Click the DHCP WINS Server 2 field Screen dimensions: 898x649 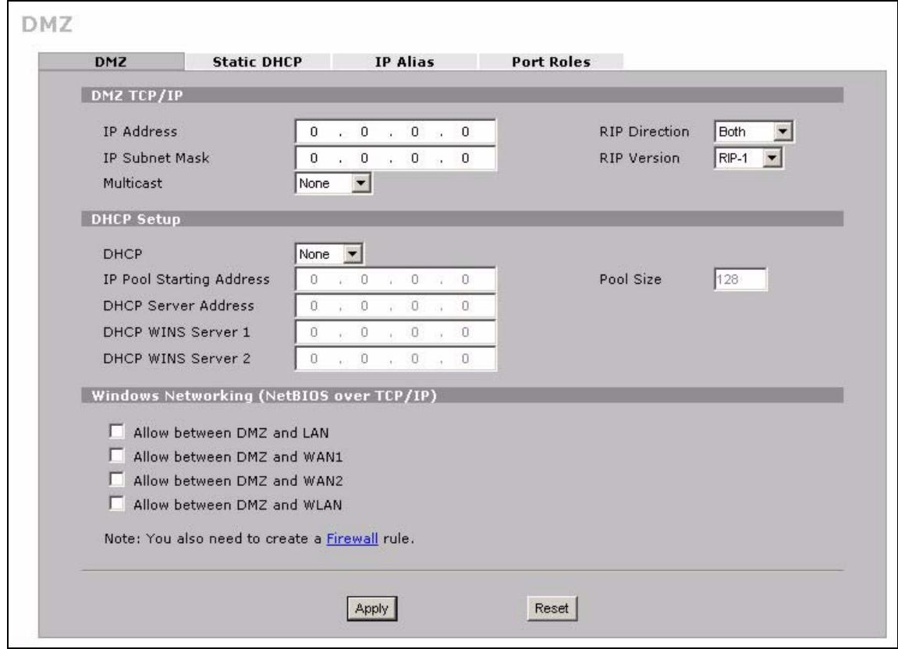pos(395,359)
